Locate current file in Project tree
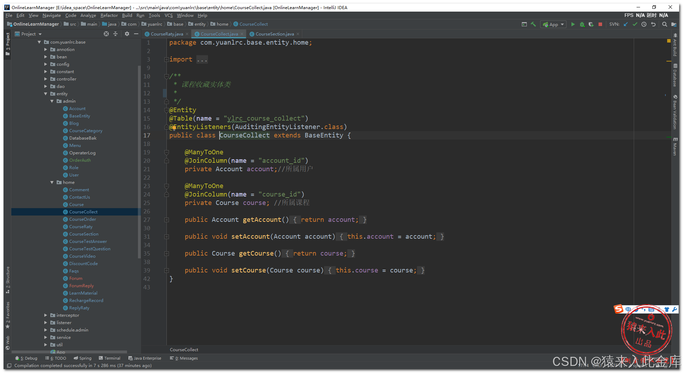Image resolution: width=683 pixels, height=373 pixels. click(106, 34)
